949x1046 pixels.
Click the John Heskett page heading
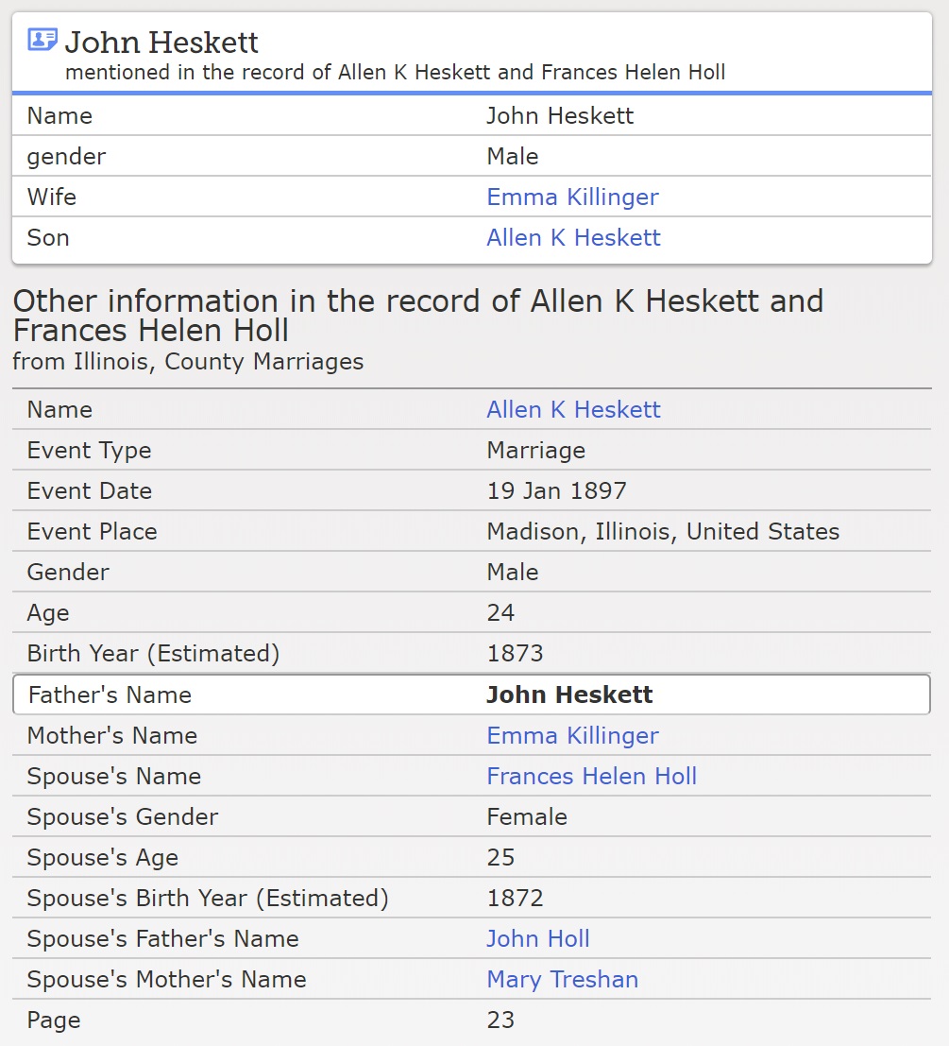click(x=161, y=42)
